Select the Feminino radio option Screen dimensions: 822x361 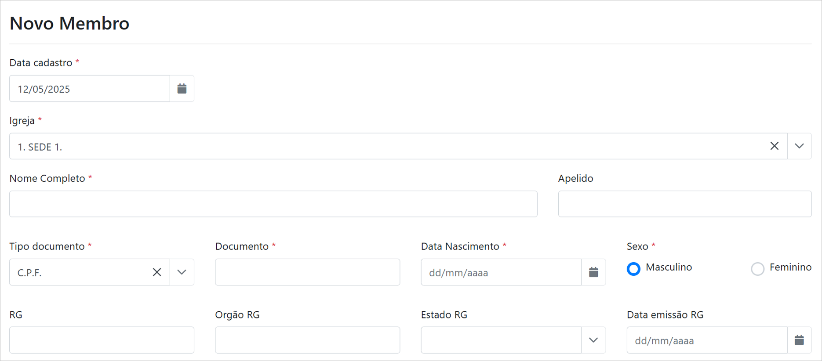757,269
